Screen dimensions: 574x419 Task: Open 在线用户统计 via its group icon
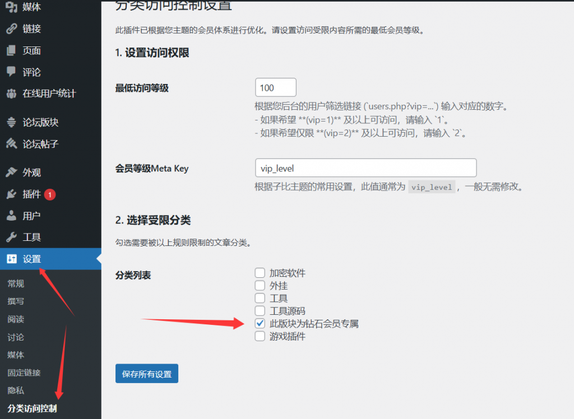click(11, 94)
